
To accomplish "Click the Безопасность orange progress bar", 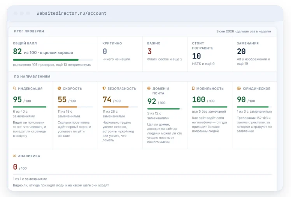I will [x=120, y=107].
